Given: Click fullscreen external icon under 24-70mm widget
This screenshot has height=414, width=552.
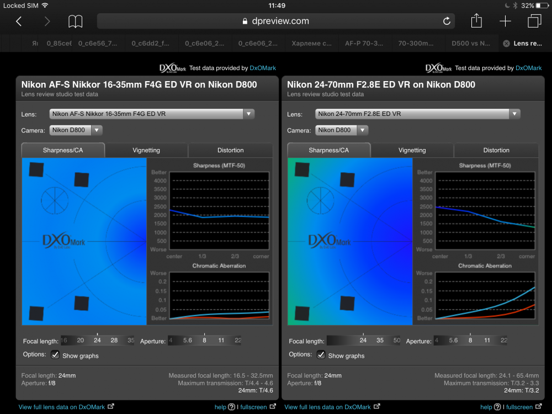Looking at the screenshot, I should tap(538, 406).
